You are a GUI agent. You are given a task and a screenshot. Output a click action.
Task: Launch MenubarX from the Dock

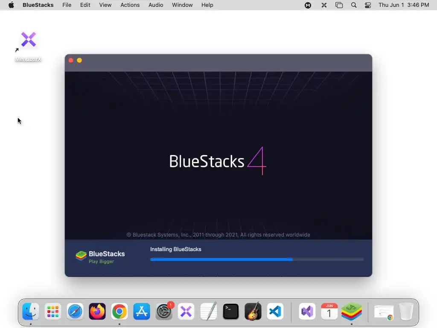pos(186,311)
